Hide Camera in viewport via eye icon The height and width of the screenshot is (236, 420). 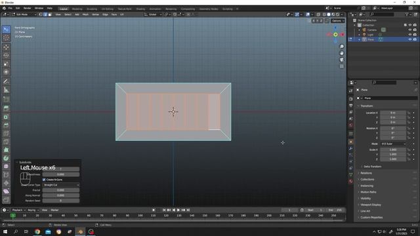409,29
